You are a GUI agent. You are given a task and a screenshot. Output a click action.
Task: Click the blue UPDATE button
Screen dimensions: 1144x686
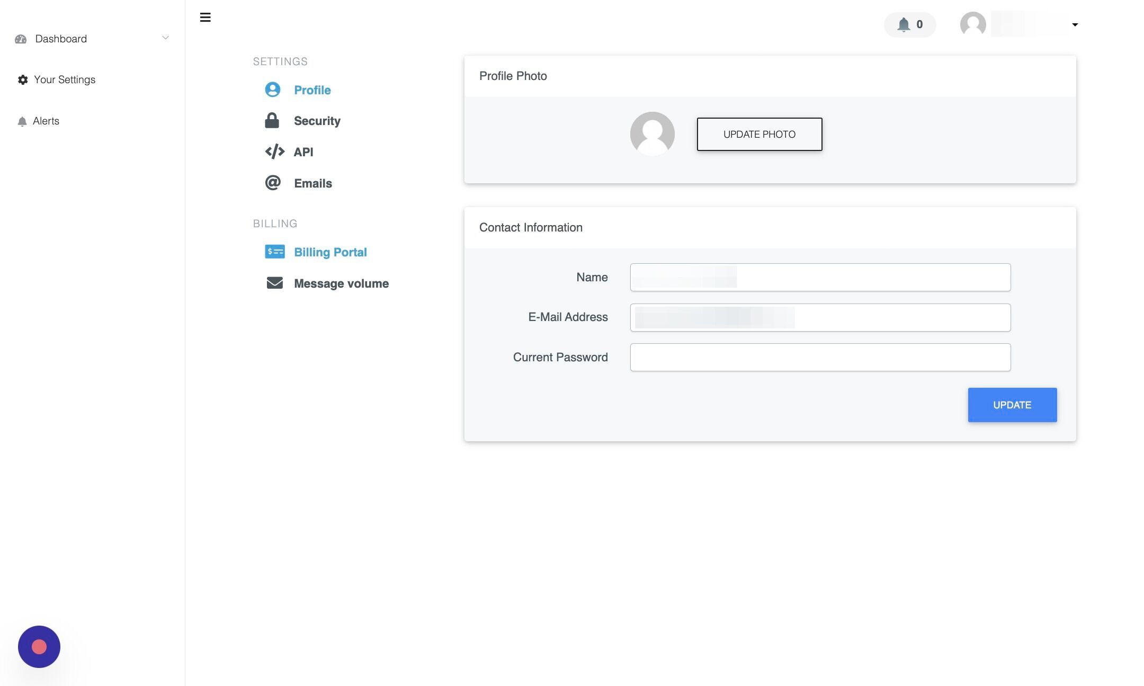point(1012,405)
